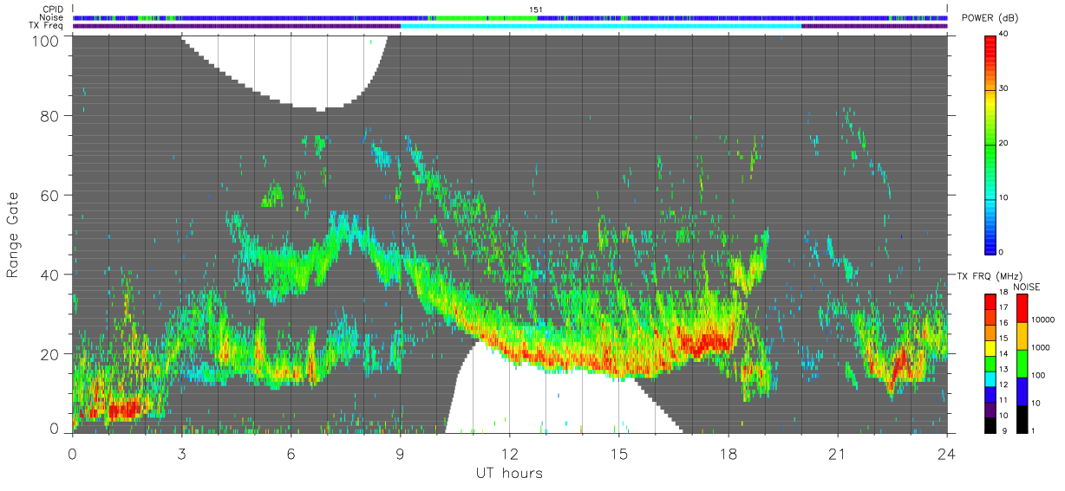Click the 12 tick on UT hours axis
Image resolution: width=1065 pixels, height=491 pixels.
(509, 453)
